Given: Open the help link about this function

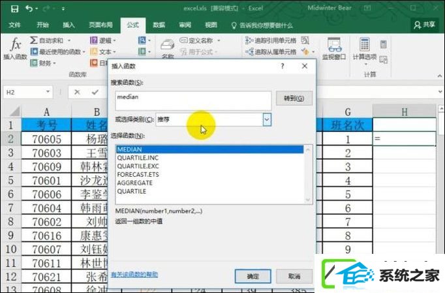Looking at the screenshot, I should [x=134, y=275].
